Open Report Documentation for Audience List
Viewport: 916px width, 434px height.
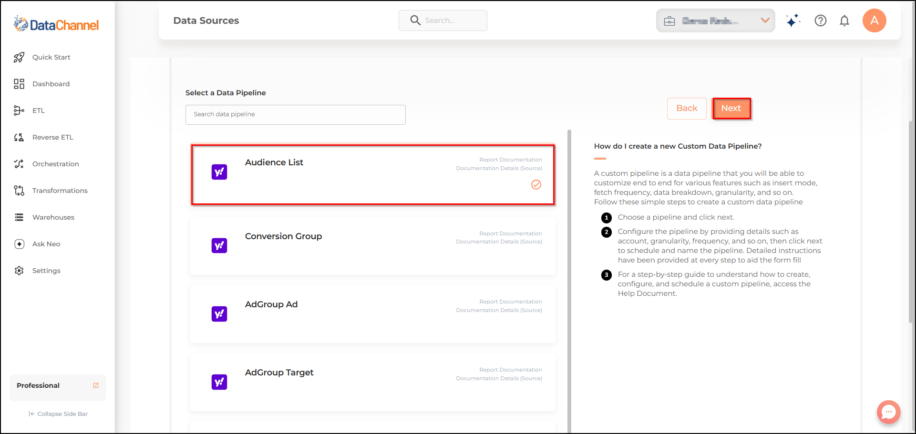pos(511,160)
